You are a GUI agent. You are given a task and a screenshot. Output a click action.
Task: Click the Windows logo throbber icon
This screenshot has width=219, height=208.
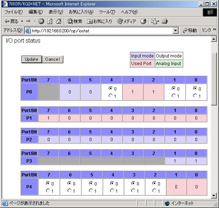coord(210,12)
